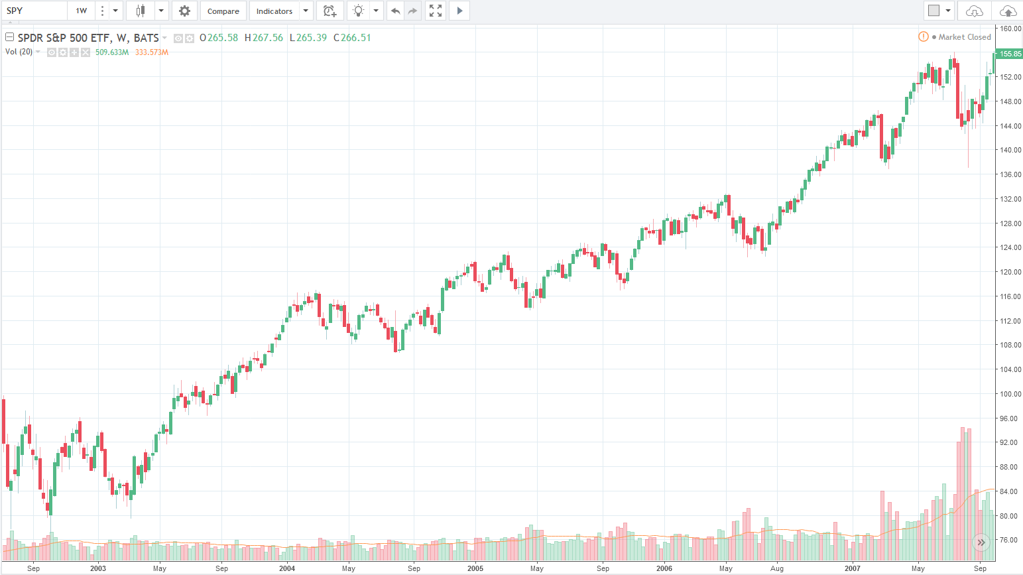Select the 1W interval button
This screenshot has width=1023, height=575.
pyautogui.click(x=81, y=11)
